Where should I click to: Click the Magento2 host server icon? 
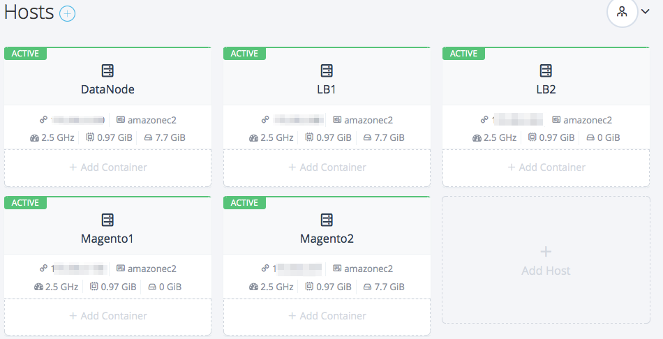click(x=327, y=220)
